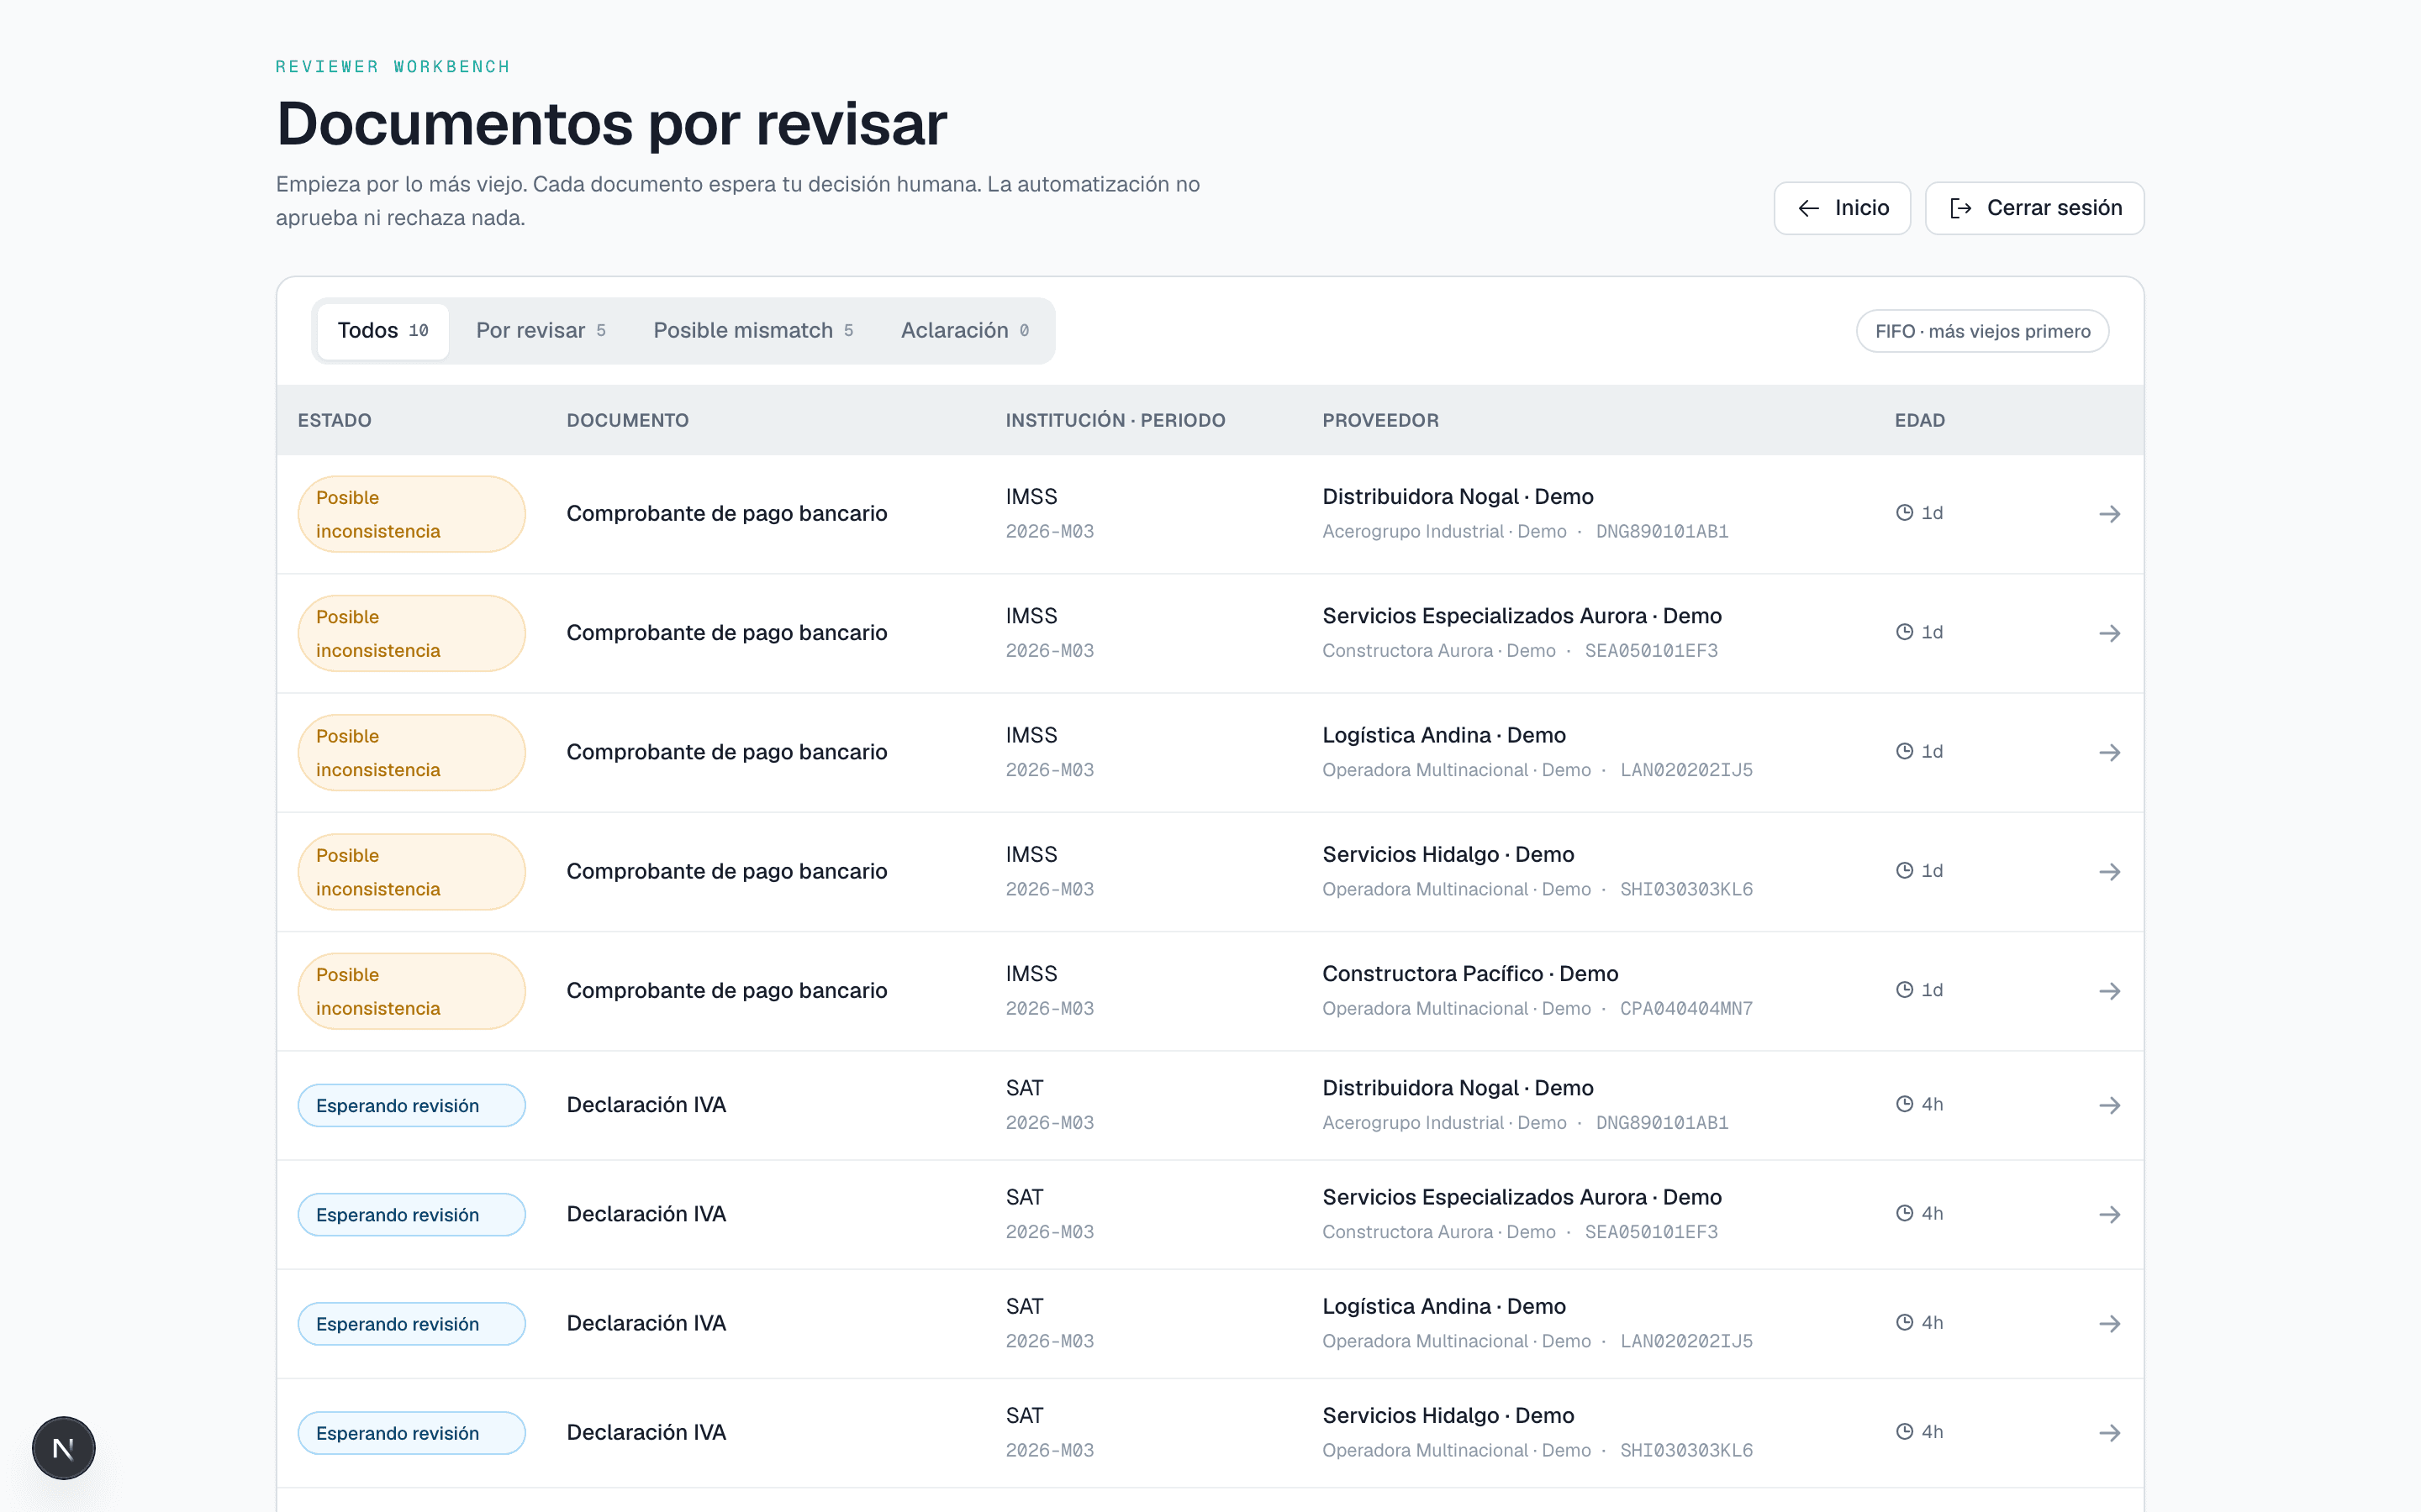
Task: Click the INSTITUCIÓN · PERIODO column header
Action: (1115, 420)
